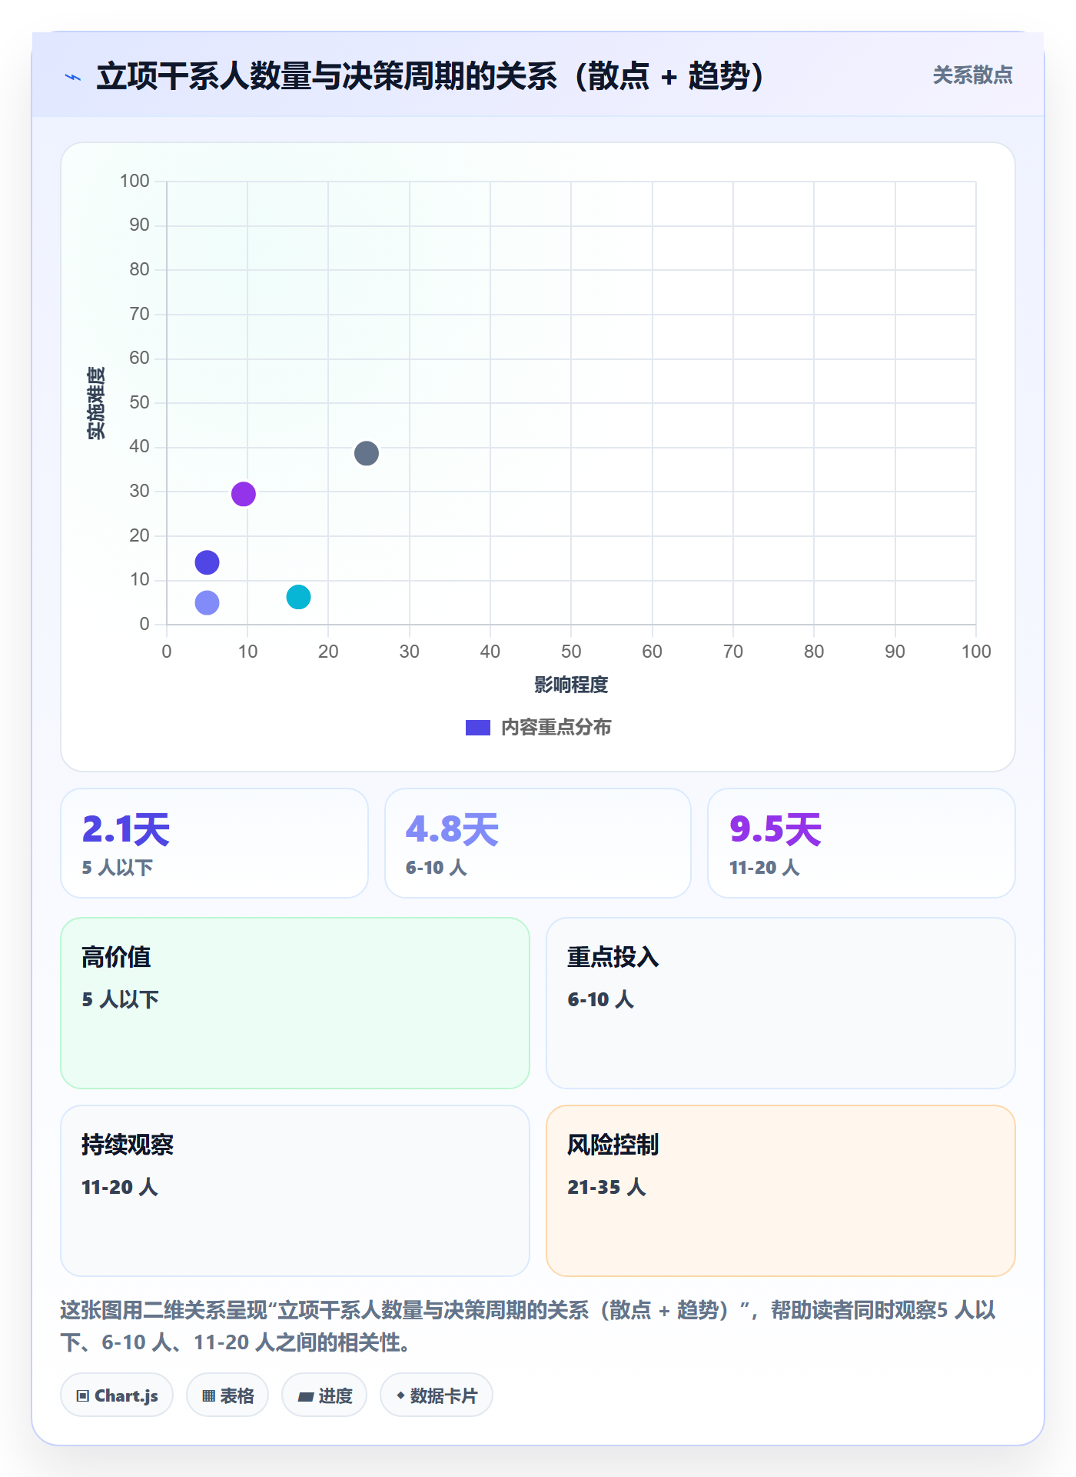Click the 5 人以下 text in 高价值 card
Image resolution: width=1076 pixels, height=1477 pixels.
121,999
